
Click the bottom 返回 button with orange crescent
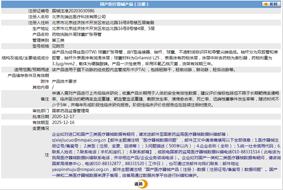pos(141,184)
